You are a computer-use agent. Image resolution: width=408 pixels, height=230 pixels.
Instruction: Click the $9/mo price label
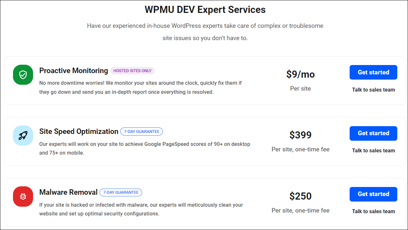click(300, 74)
